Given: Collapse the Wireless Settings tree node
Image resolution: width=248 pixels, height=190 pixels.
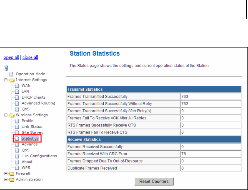Looking at the screenshot, I should point(6,115).
